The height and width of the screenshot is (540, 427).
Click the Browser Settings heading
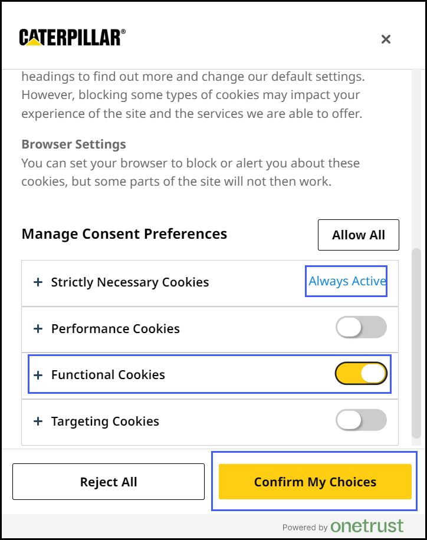pos(73,144)
